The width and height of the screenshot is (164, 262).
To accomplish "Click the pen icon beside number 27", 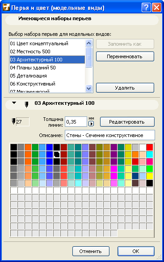I will tap(13, 121).
